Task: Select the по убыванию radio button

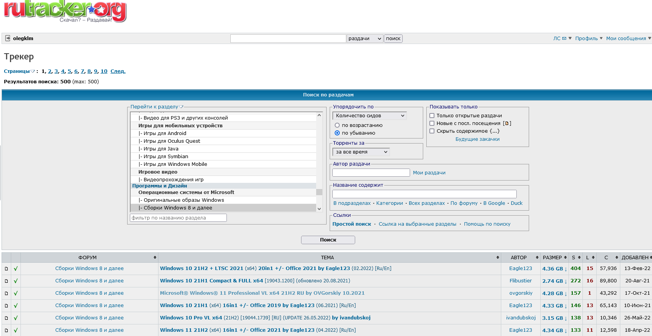Action: pos(337,133)
